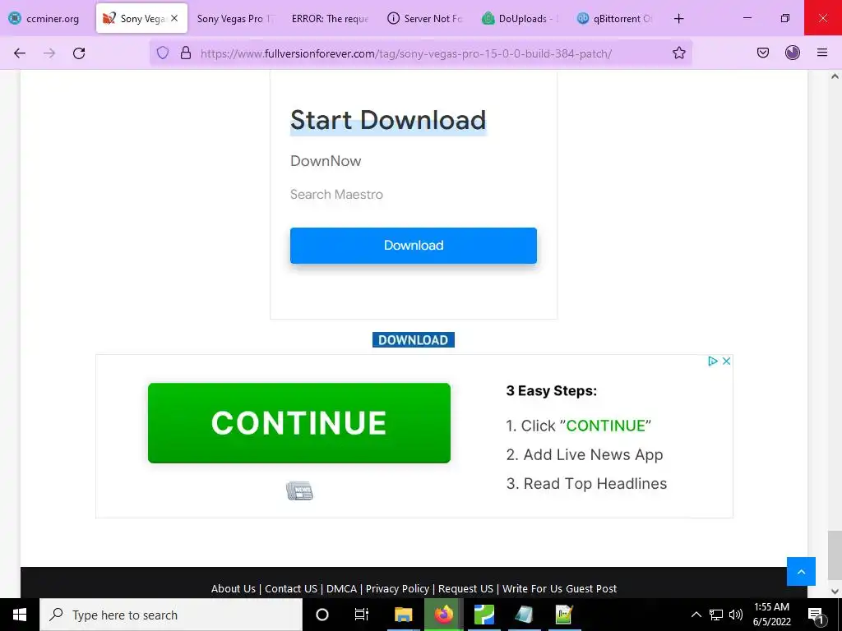Click the scrollbar up arrow
The height and width of the screenshot is (631, 842).
tap(835, 76)
